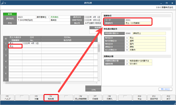Click the 新規 status label
The image size is (176, 105).
coord(10,14)
